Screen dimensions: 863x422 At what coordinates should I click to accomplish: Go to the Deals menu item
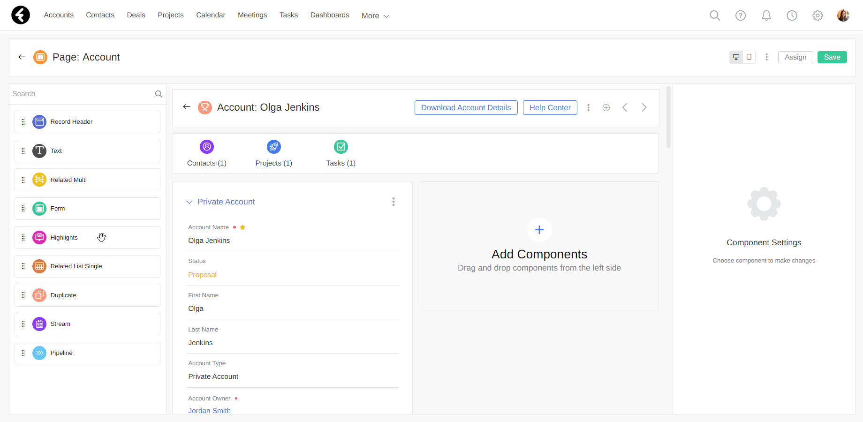coord(136,15)
